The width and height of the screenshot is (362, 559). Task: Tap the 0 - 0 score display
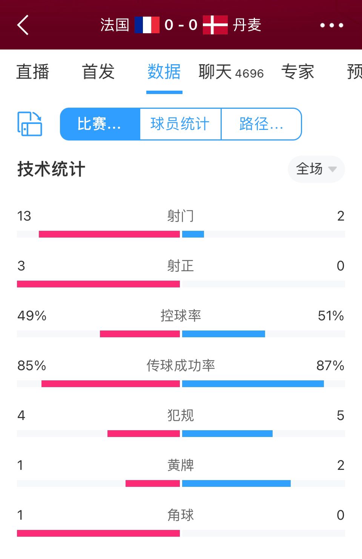point(181,25)
